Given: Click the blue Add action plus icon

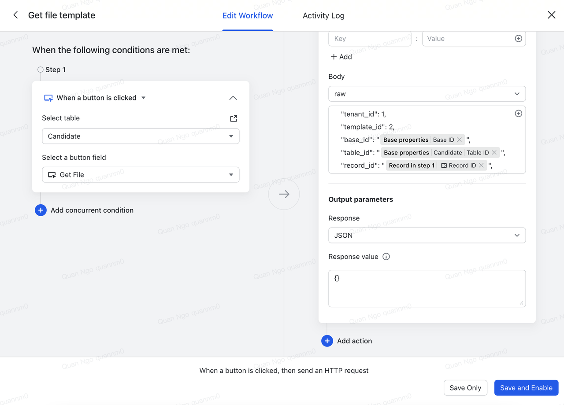Looking at the screenshot, I should pos(327,341).
